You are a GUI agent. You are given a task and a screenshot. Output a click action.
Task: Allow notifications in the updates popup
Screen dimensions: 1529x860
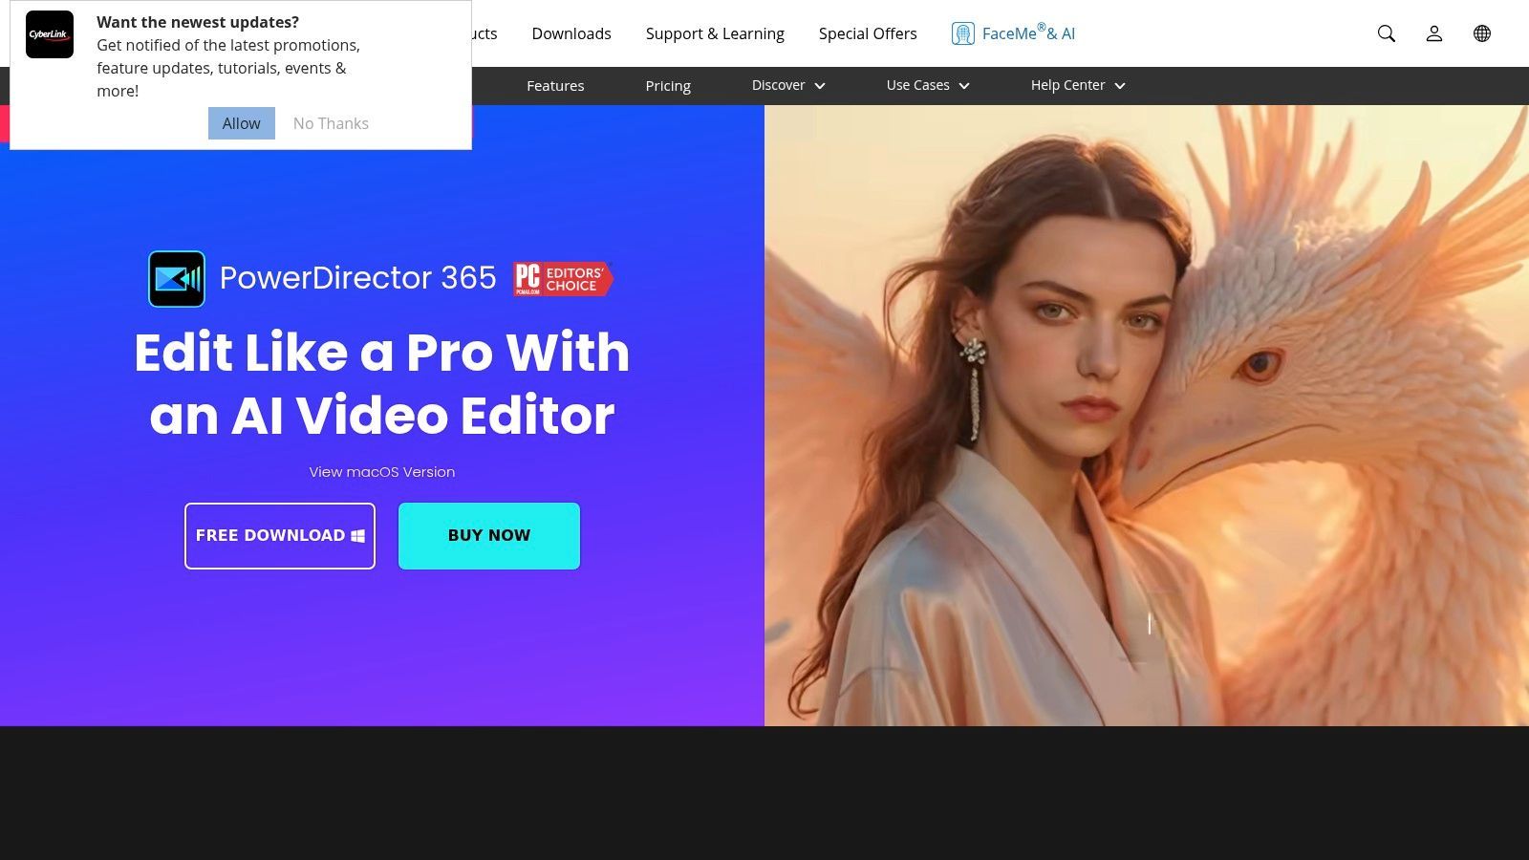click(x=241, y=123)
